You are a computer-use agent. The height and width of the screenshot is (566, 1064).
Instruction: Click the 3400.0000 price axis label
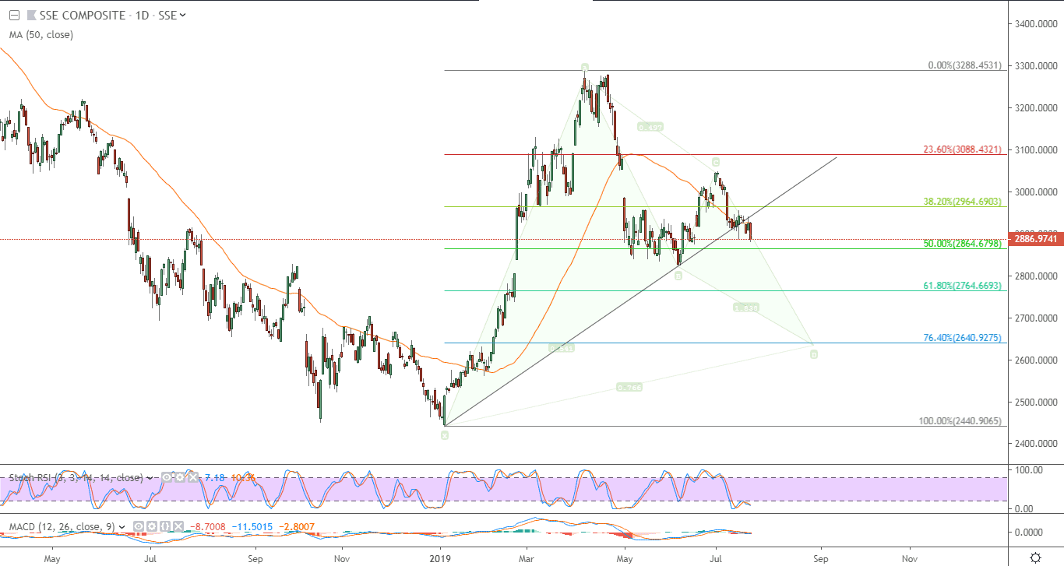pyautogui.click(x=1035, y=24)
